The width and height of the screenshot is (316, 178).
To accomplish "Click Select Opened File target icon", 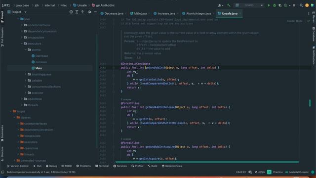I will tap(71, 12).
